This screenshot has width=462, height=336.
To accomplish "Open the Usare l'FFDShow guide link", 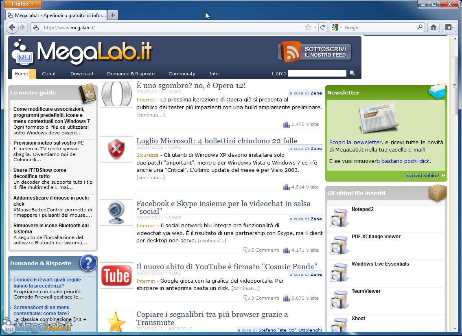I will (40, 173).
